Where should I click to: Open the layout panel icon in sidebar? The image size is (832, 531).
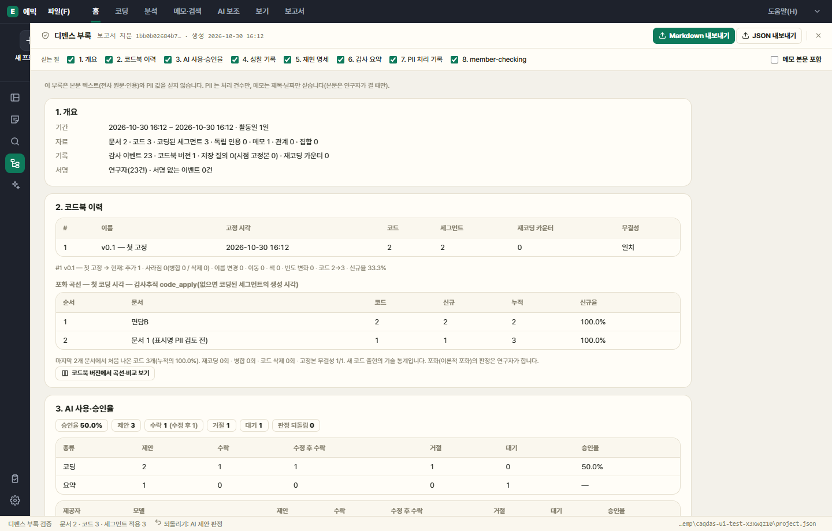click(15, 98)
